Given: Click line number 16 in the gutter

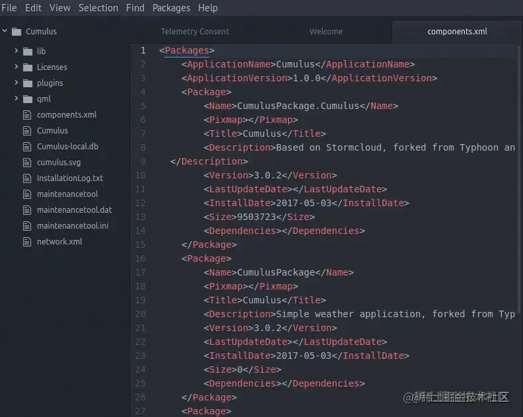Looking at the screenshot, I should (x=141, y=258).
